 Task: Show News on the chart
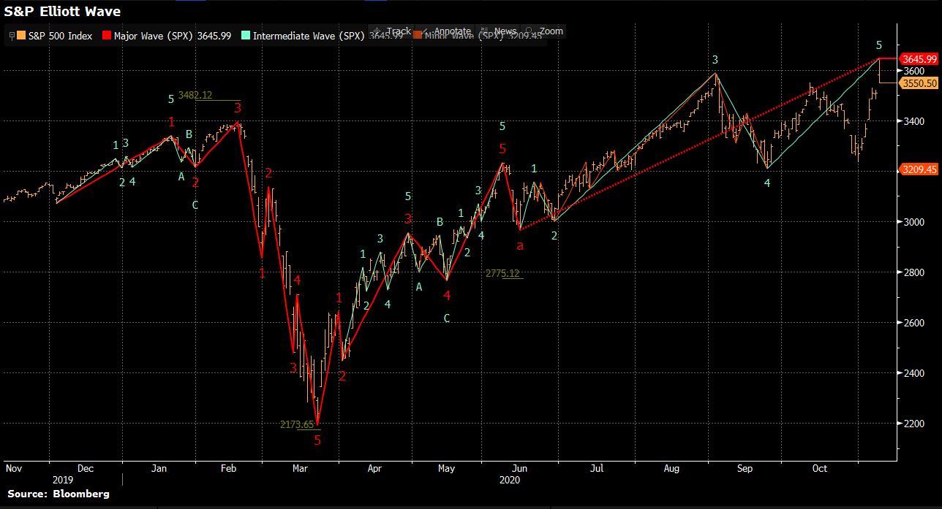pyautogui.click(x=505, y=31)
